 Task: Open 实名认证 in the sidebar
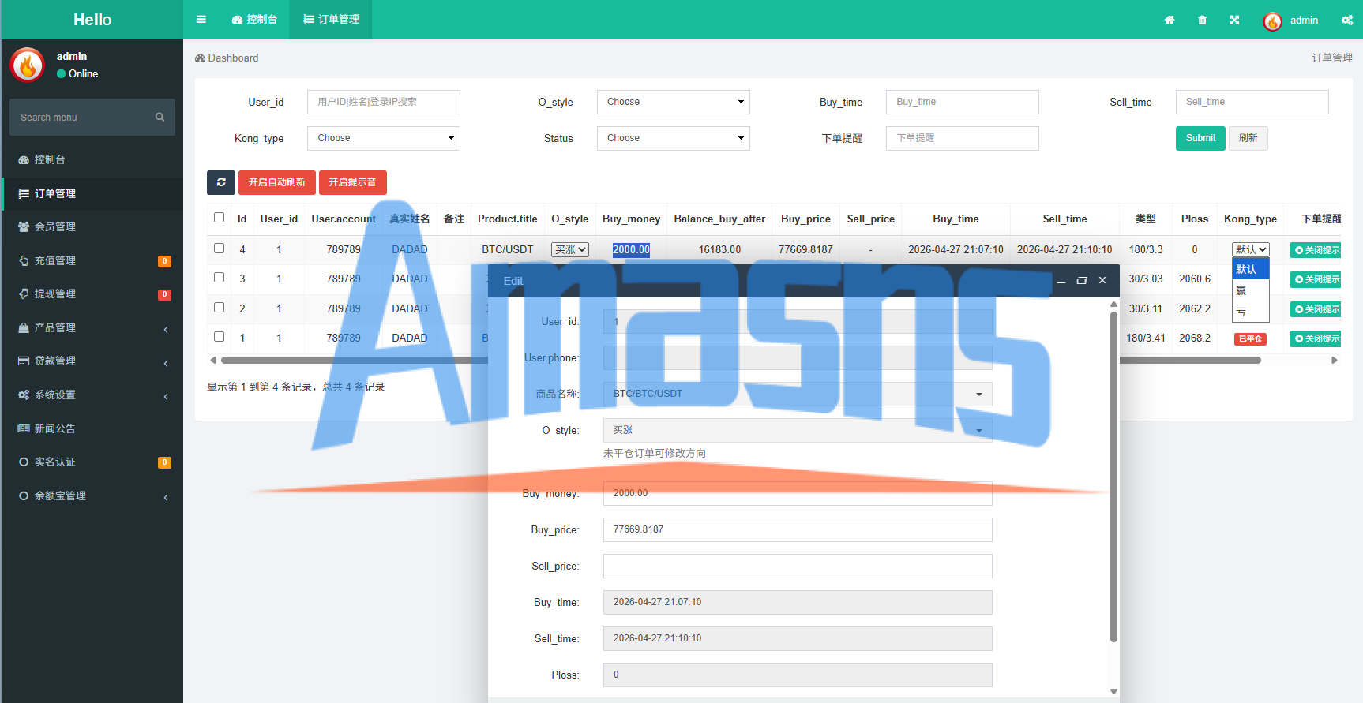coord(92,462)
